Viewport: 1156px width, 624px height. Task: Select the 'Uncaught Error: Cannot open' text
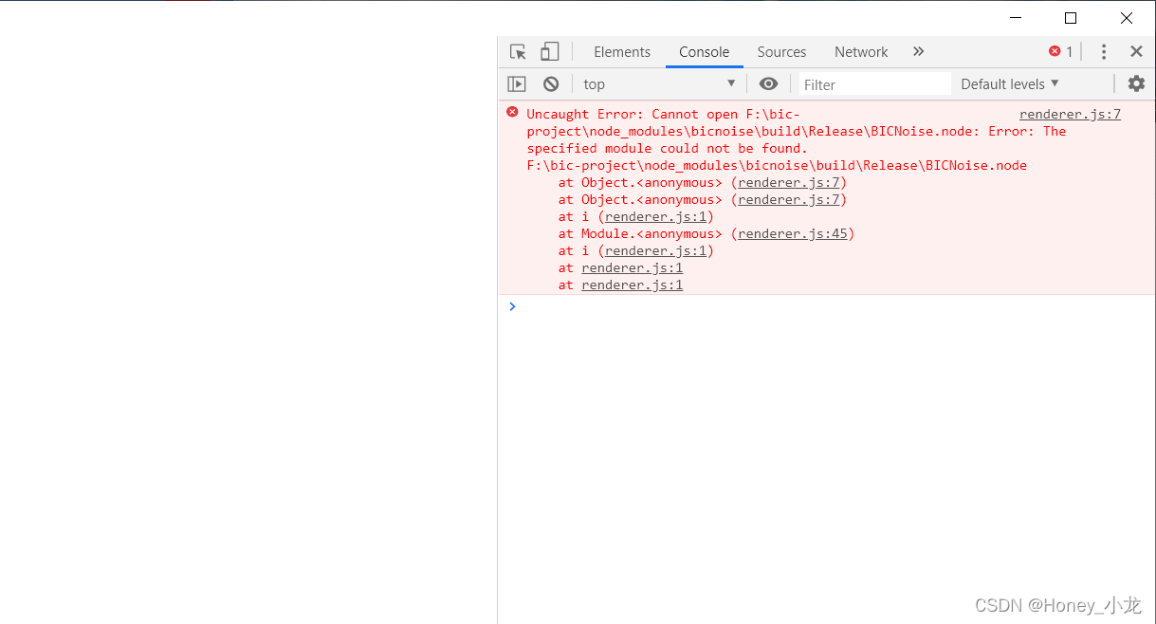tap(633, 115)
